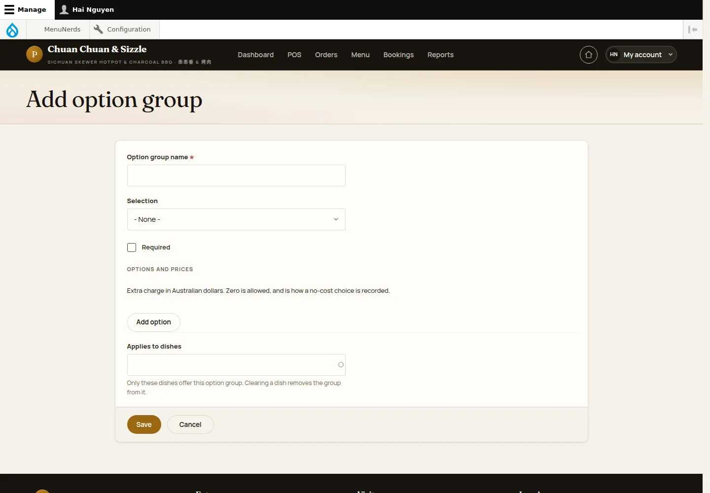Image resolution: width=710 pixels, height=493 pixels.
Task: Open the Dashboard nav item
Action: (x=255, y=55)
